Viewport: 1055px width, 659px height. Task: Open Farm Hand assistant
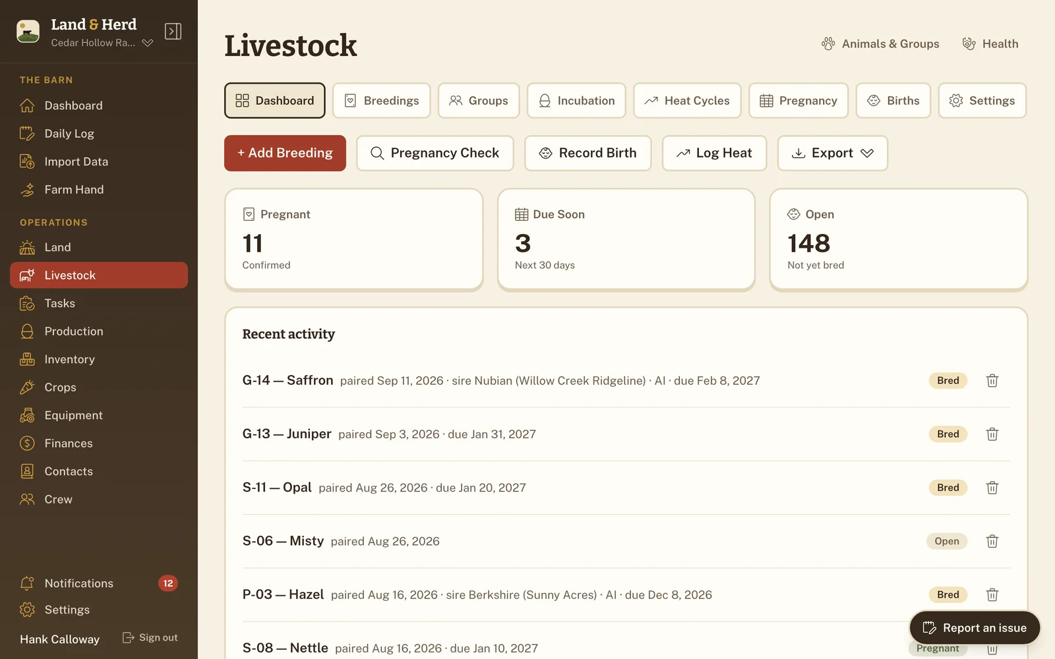(x=99, y=190)
